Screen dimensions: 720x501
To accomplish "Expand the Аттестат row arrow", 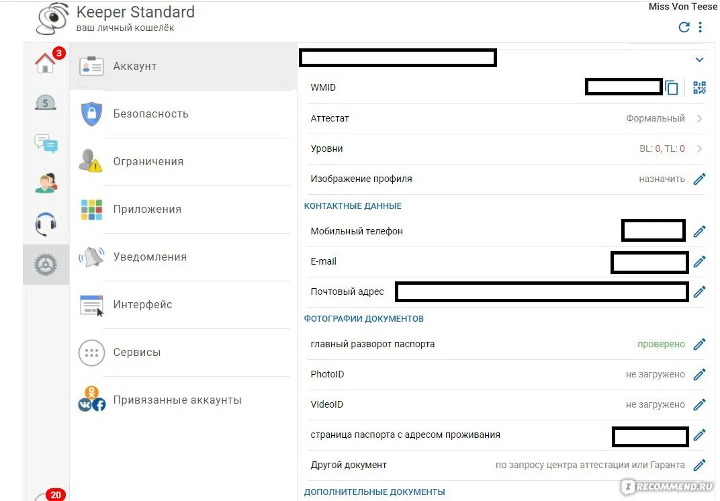I will [699, 118].
